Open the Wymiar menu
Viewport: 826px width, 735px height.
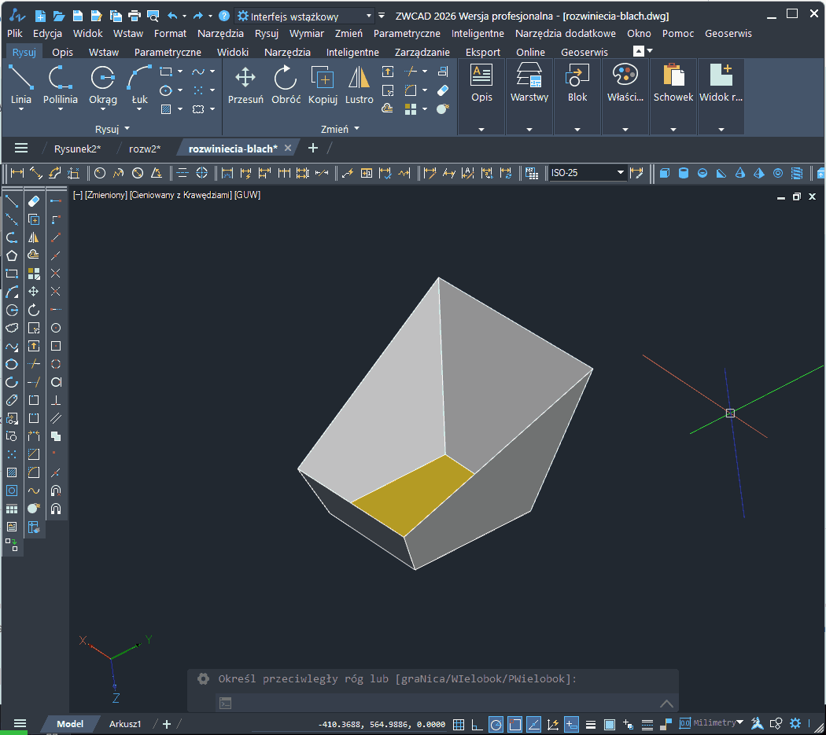click(307, 33)
